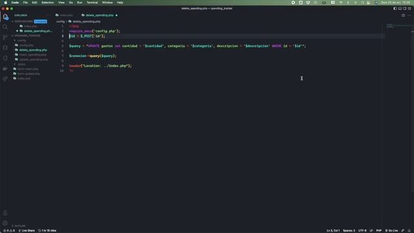Collapse the config folder in explorer

click(x=20, y=40)
